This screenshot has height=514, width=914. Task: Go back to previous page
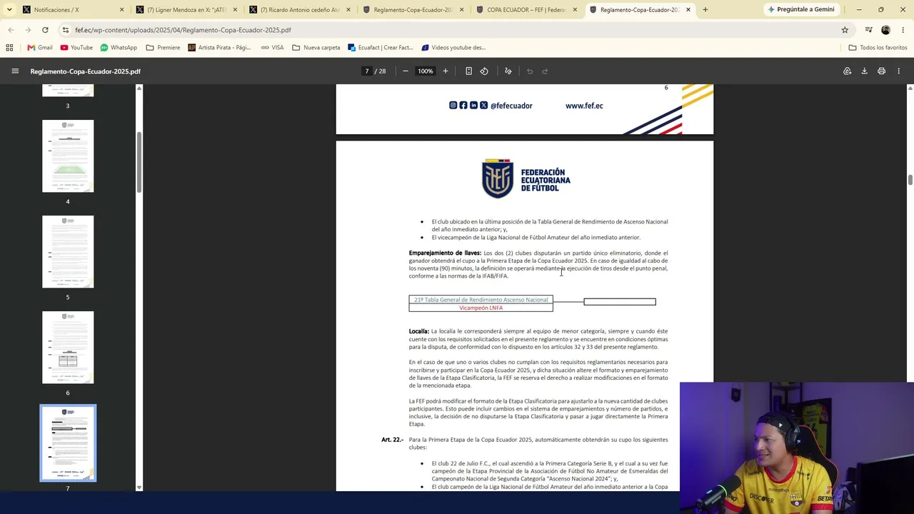click(x=11, y=30)
